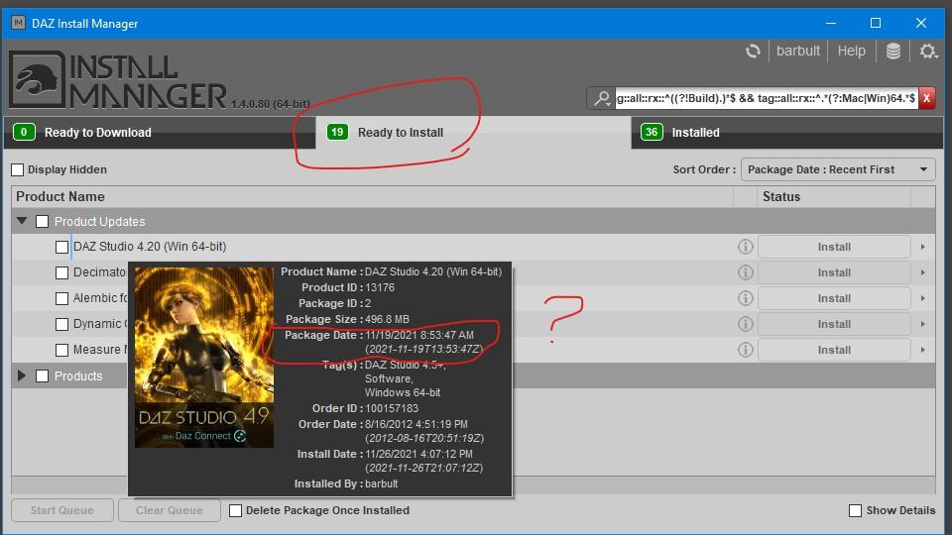Show info icon for Alembic row

pyautogui.click(x=746, y=298)
